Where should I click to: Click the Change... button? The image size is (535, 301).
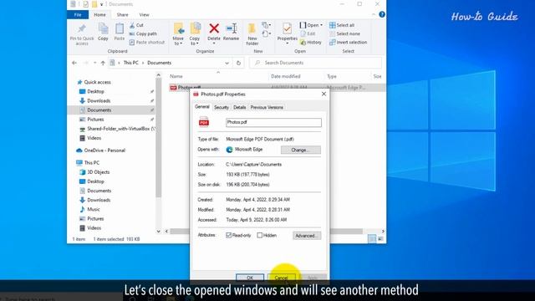coord(301,150)
